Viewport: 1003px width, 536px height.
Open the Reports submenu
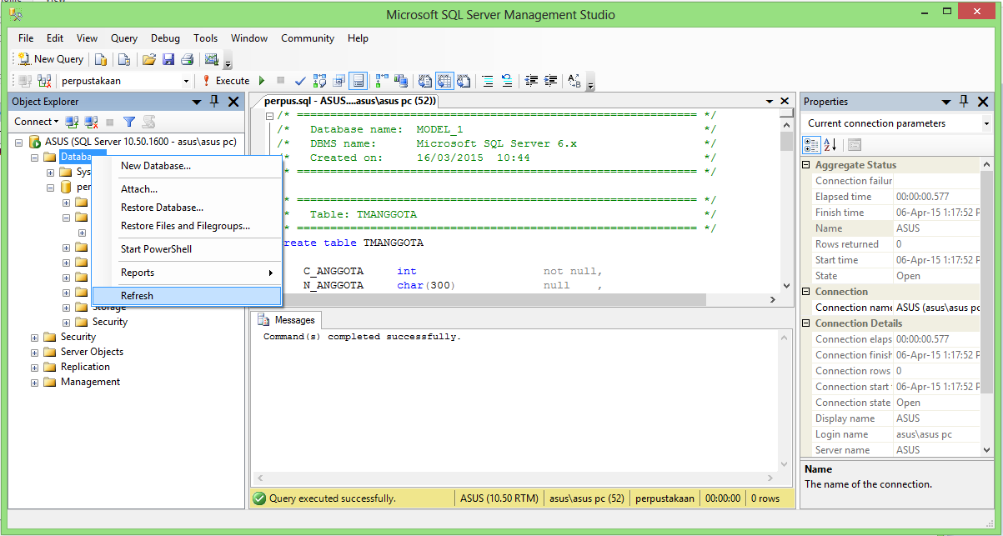[187, 273]
